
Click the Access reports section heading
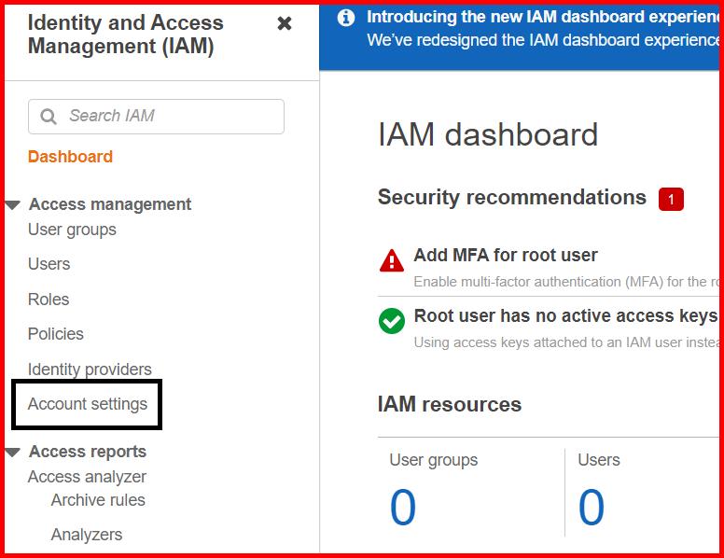tap(88, 452)
